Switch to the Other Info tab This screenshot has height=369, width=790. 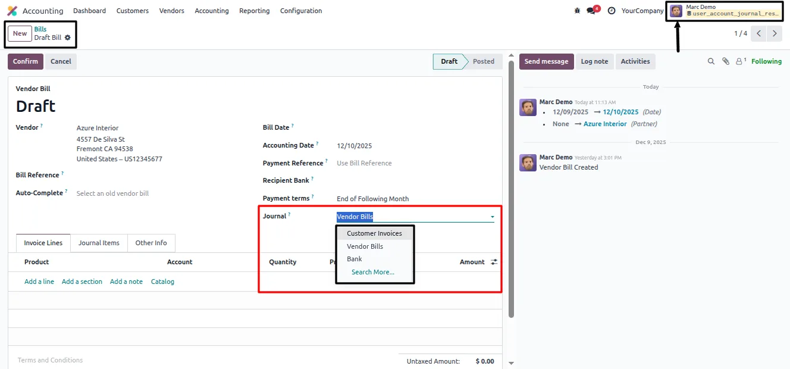pos(151,243)
